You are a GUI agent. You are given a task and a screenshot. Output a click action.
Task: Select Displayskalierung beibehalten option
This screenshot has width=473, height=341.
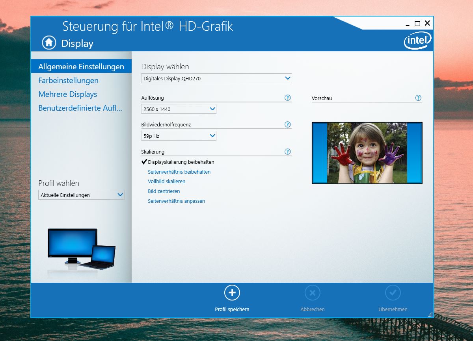click(181, 162)
